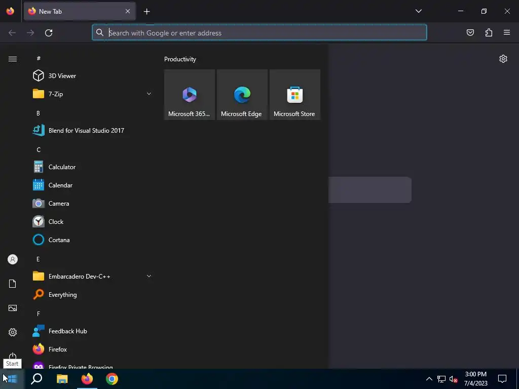The height and width of the screenshot is (389, 519).
Task: Jump to the # letter index header
Action: 39,58
